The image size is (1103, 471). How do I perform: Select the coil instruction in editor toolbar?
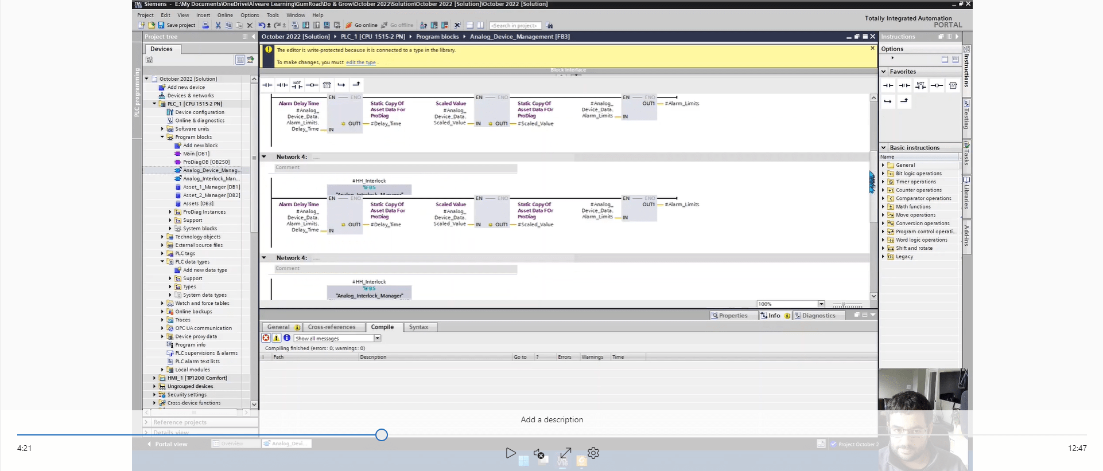click(312, 85)
